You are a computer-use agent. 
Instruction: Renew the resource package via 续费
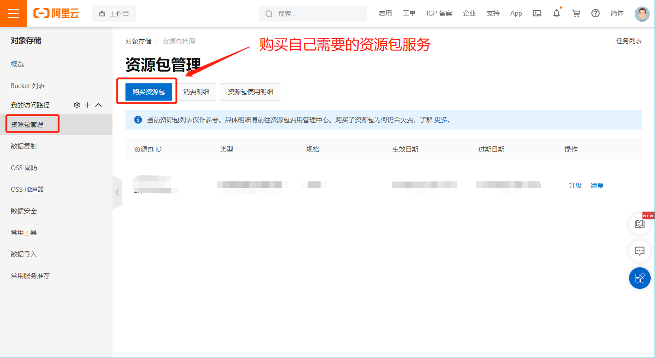coord(597,185)
